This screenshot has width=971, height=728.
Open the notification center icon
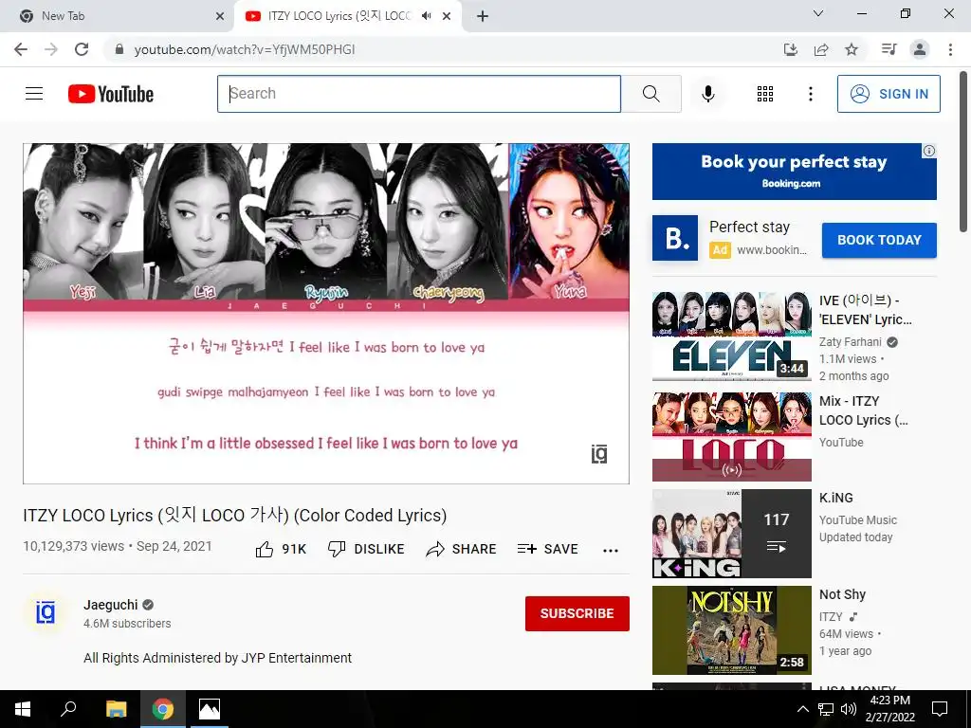940,709
